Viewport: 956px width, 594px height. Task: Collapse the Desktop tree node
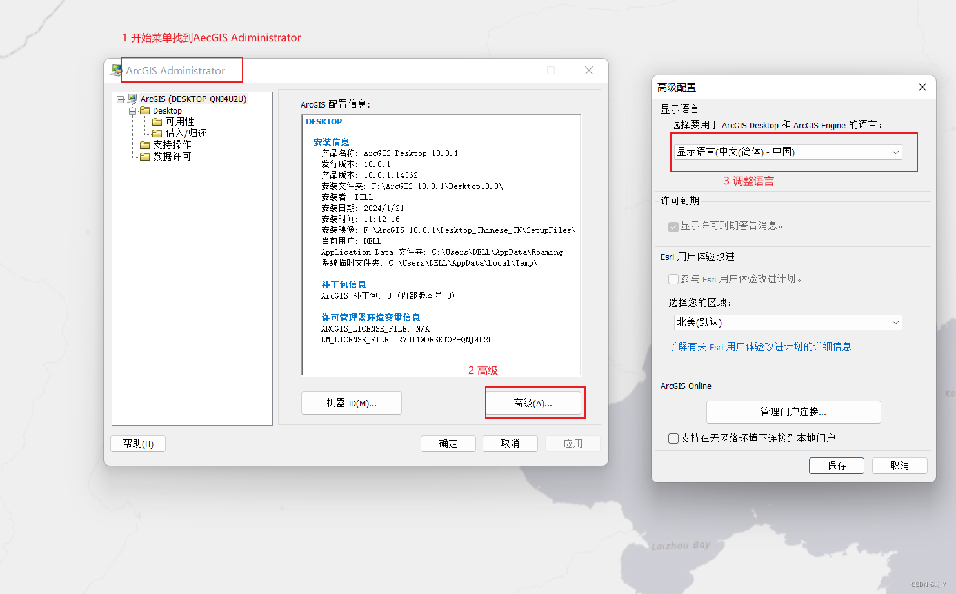(132, 111)
